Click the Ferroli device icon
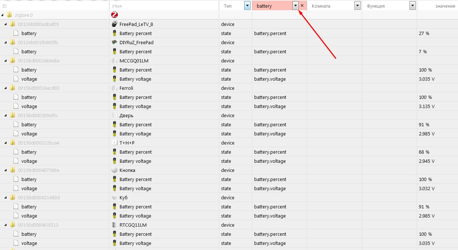Image resolution: width=458 pixels, height=250 pixels. 114,88
